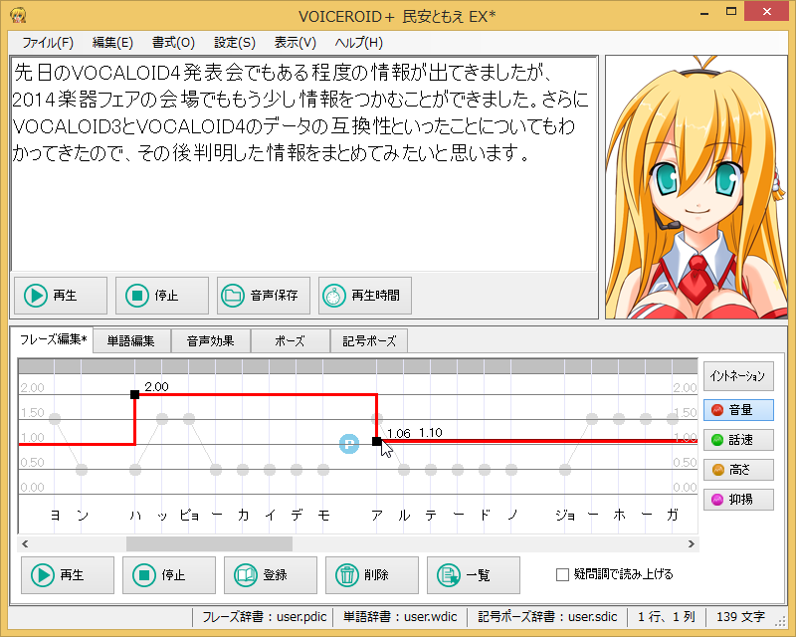
Task: Select the 音量 volume mode button
Action: (738, 410)
